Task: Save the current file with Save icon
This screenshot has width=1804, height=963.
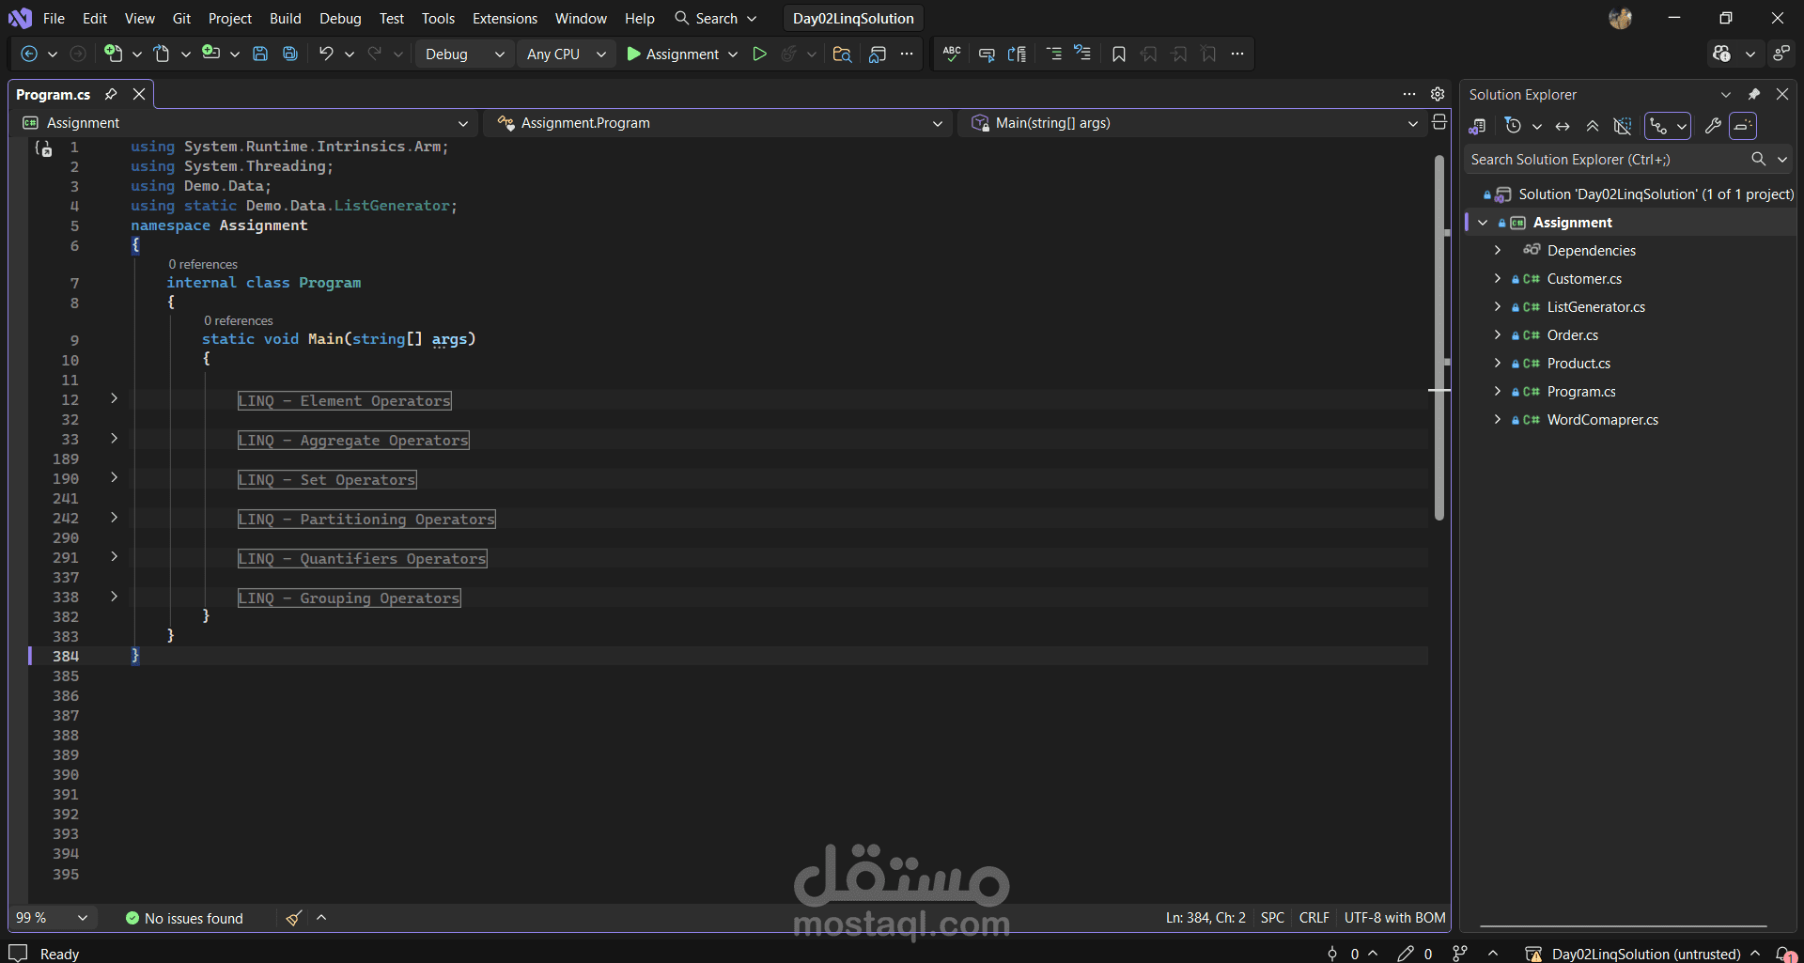Action: coord(260,54)
